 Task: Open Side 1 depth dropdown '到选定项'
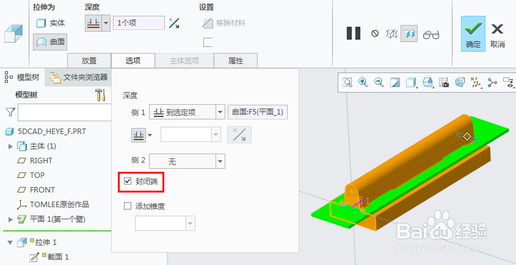187,113
